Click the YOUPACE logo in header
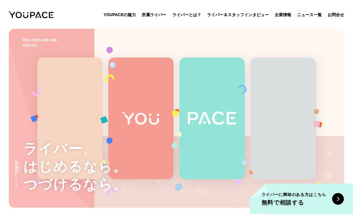 click(x=31, y=15)
